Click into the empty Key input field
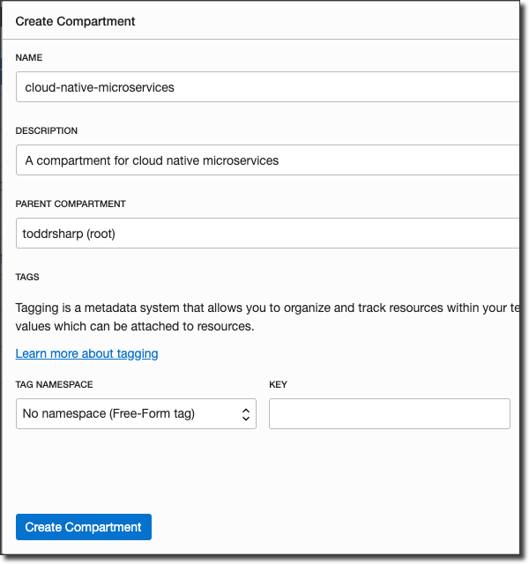The image size is (529, 564). click(x=389, y=414)
